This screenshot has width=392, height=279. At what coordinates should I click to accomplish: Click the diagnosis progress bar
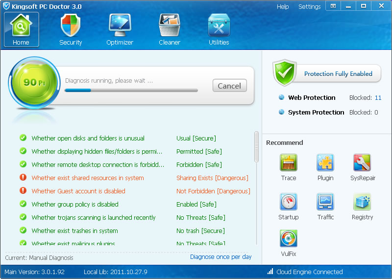[131, 91]
